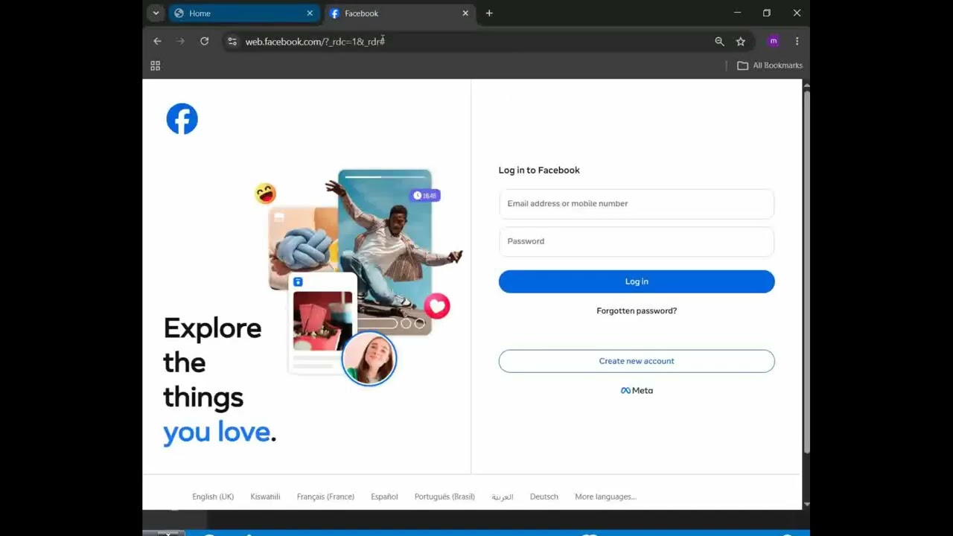Click the Log in to Facebook heading
The image size is (953, 536).
pos(539,170)
